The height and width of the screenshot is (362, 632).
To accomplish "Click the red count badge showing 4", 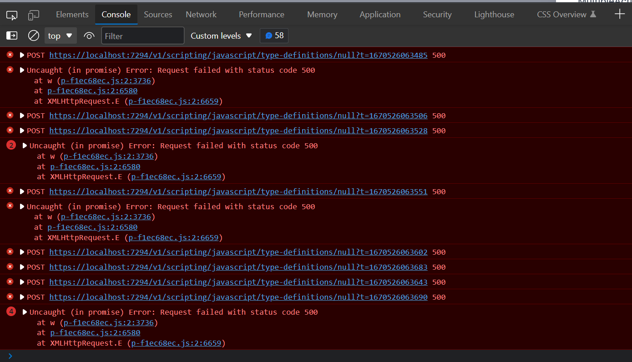I will pyautogui.click(x=11, y=312).
